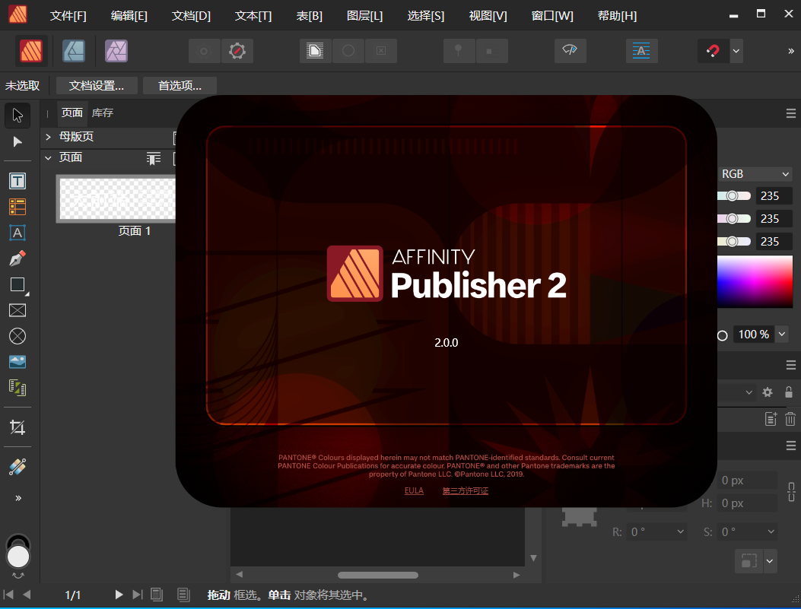
Task: Click the speech bubble toolbar icon
Action: click(570, 51)
